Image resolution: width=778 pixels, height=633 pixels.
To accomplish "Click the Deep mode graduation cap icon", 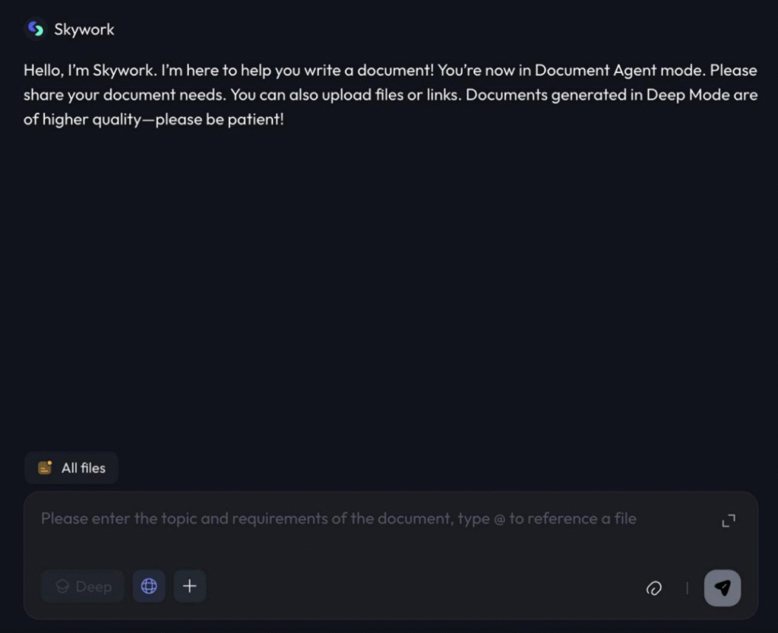I will 63,587.
